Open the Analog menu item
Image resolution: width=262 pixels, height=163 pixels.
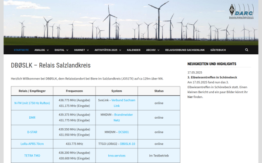pyautogui.click(x=40, y=50)
